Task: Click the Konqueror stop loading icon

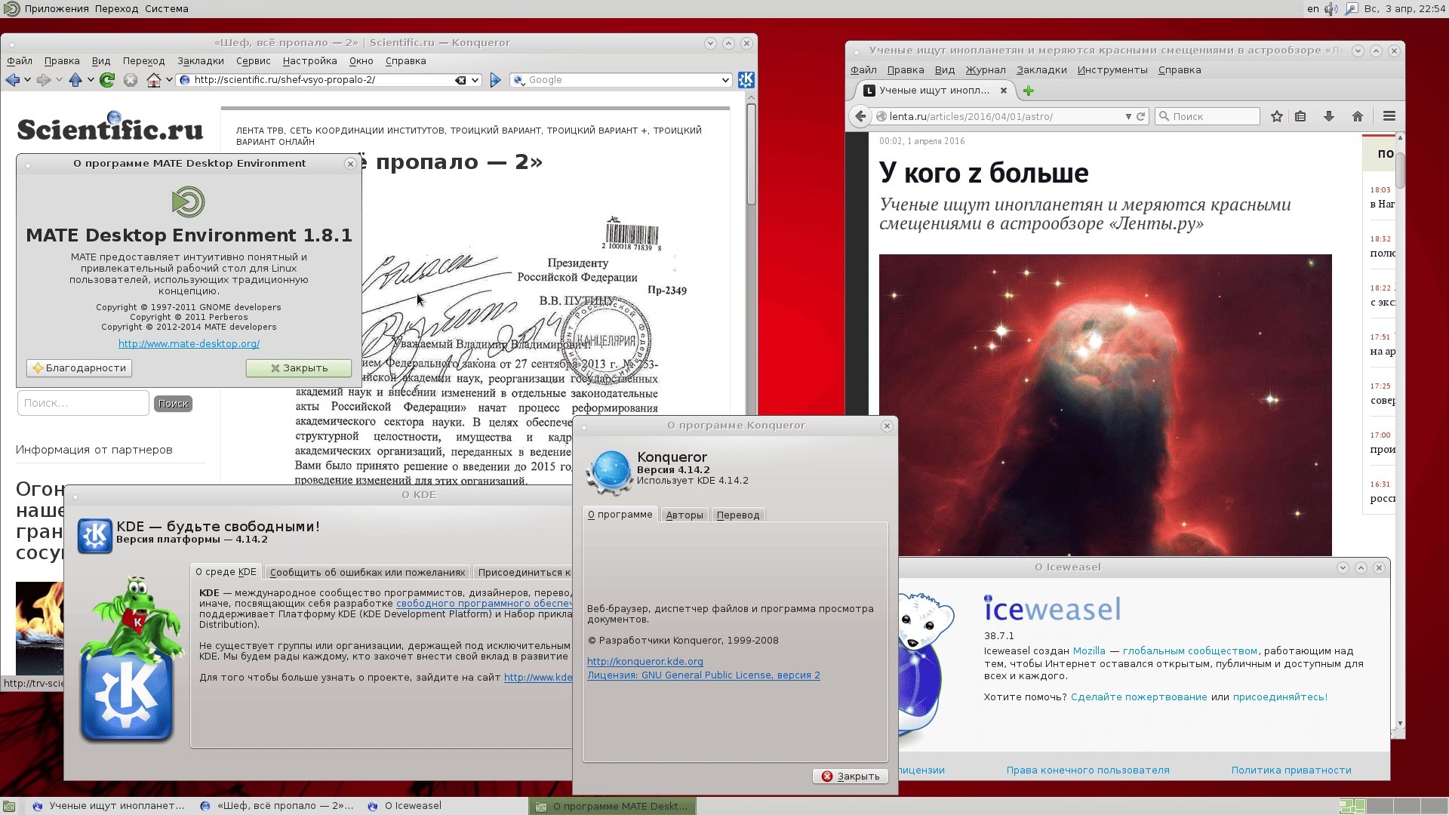Action: click(x=131, y=80)
